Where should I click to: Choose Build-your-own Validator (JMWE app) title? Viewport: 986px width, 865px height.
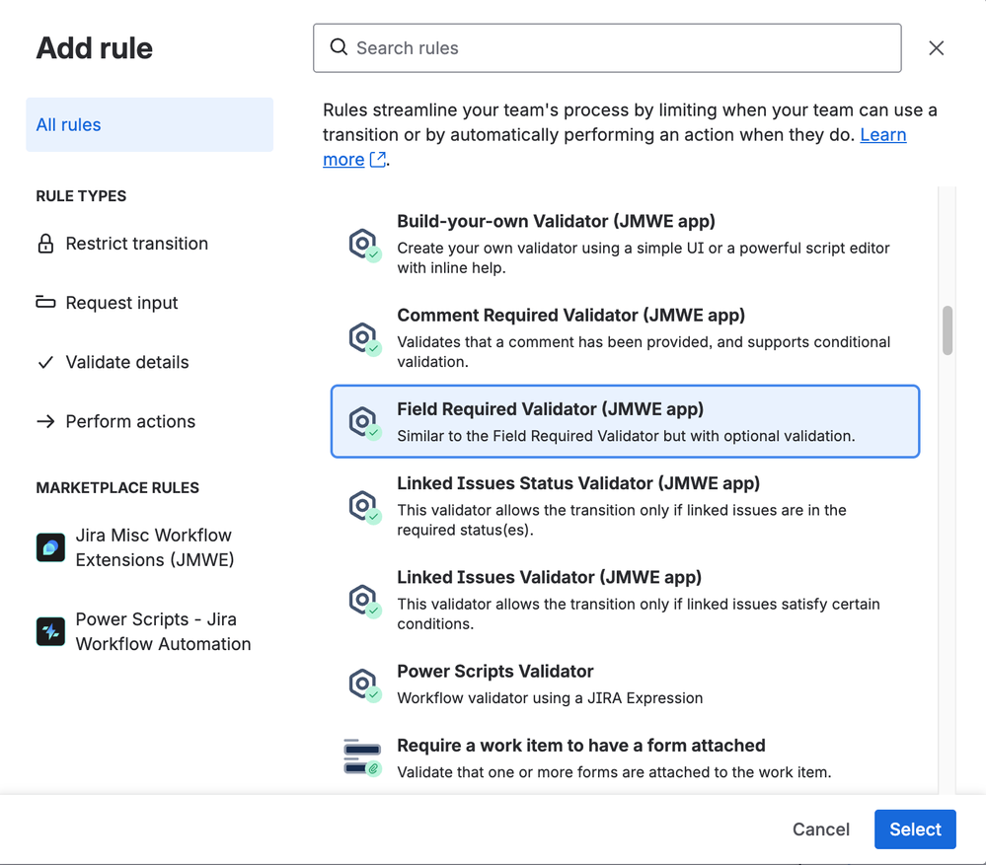pos(556,221)
